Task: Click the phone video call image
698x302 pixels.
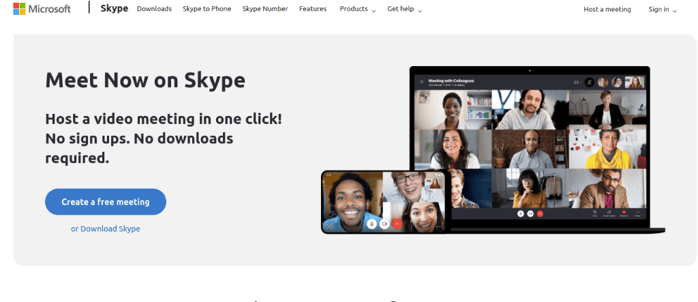Action: [x=383, y=202]
